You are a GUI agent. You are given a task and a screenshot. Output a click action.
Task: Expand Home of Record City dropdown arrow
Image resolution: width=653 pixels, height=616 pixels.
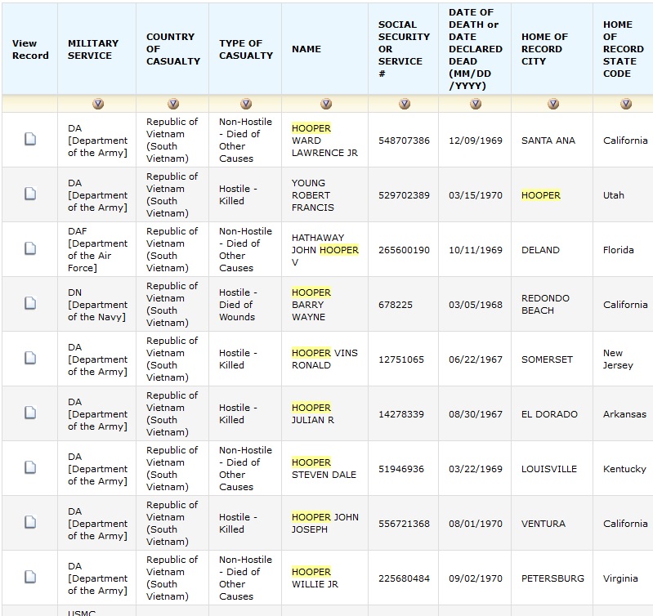point(553,105)
